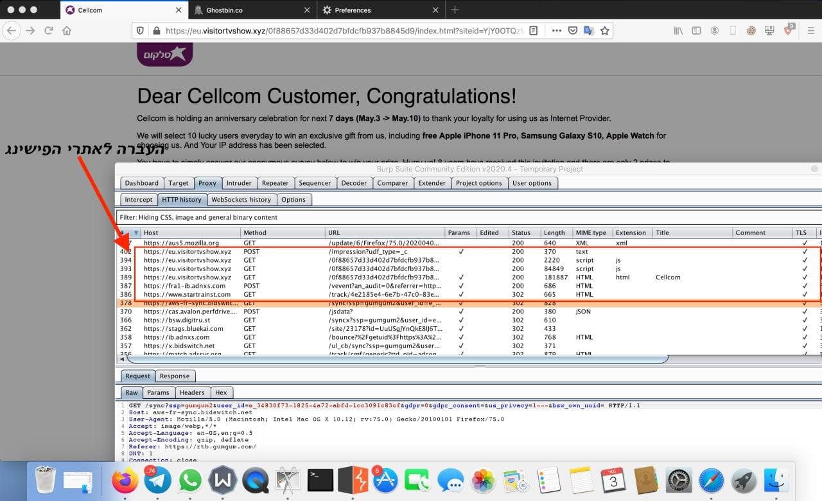Switch request view to Hex
The height and width of the screenshot is (501, 822).
coord(221,392)
